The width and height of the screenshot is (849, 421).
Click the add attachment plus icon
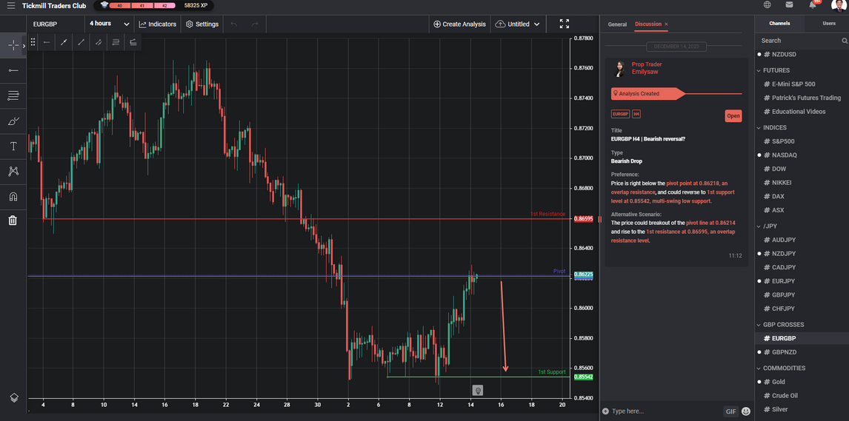click(x=605, y=411)
